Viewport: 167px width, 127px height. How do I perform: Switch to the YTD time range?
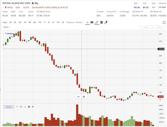[40, 22]
